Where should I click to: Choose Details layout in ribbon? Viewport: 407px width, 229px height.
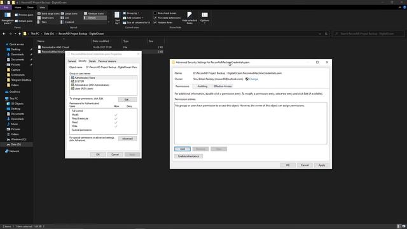[x=95, y=18]
